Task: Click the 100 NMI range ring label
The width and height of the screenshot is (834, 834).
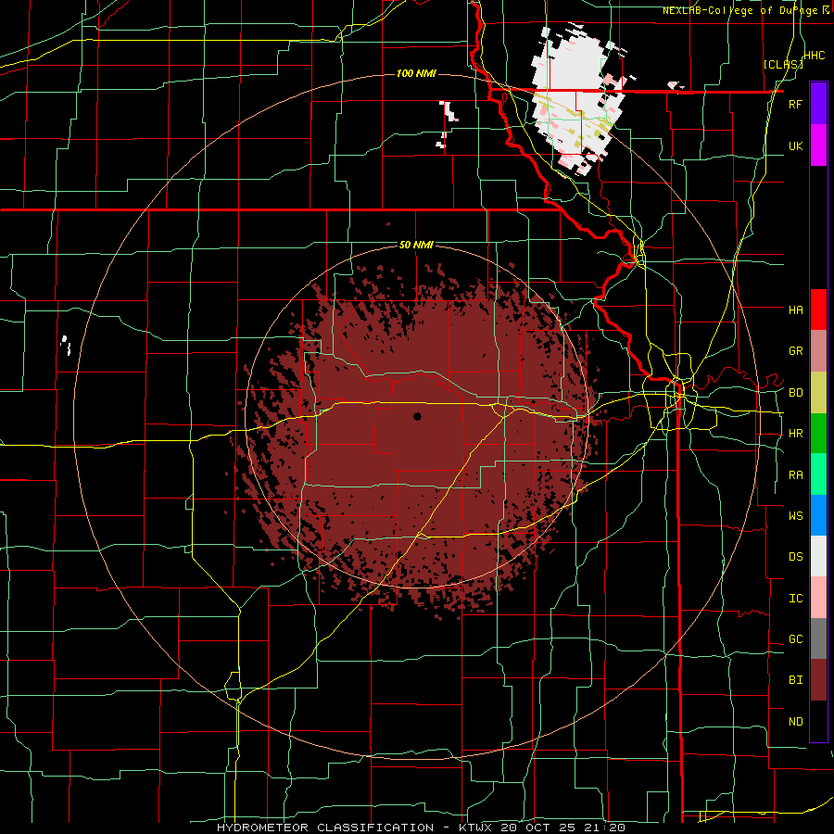Action: 416,73
